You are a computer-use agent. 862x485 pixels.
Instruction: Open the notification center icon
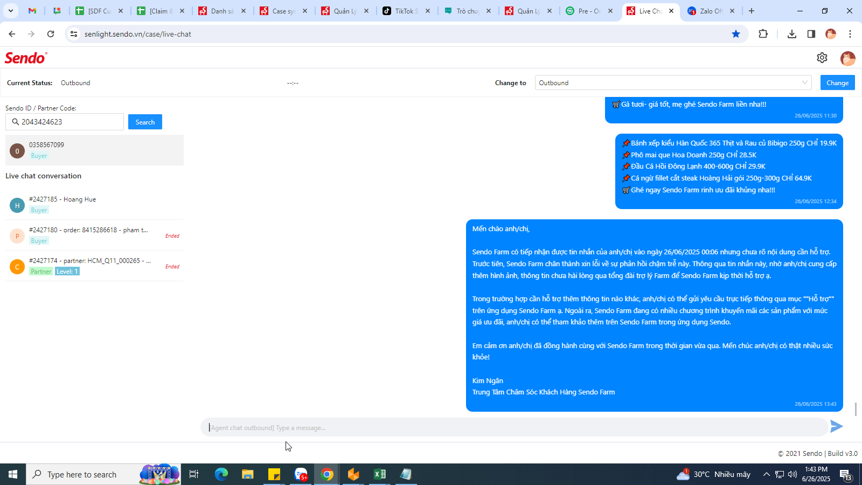tap(845, 474)
